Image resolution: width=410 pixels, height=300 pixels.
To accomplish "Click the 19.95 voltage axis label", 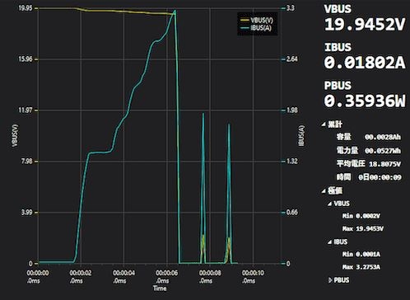I will click(26, 8).
